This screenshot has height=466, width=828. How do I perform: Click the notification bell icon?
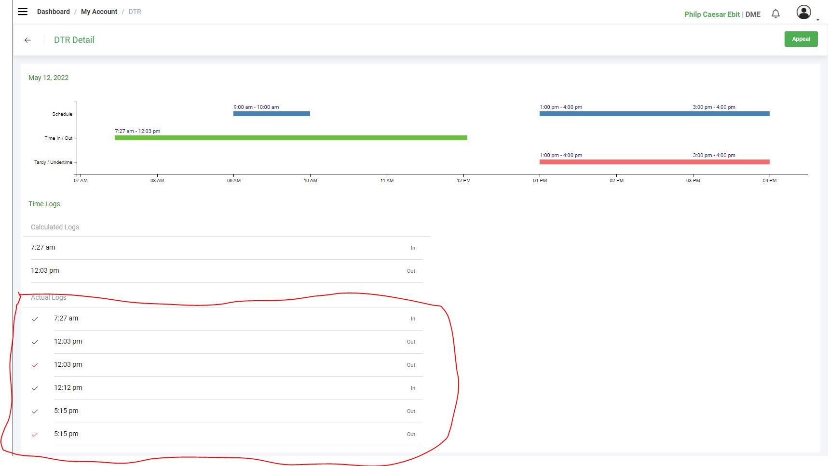tap(775, 13)
